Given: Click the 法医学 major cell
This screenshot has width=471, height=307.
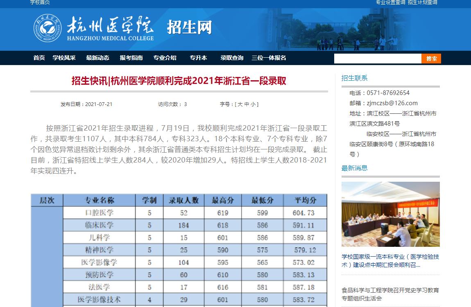Looking at the screenshot, I should (x=100, y=287).
